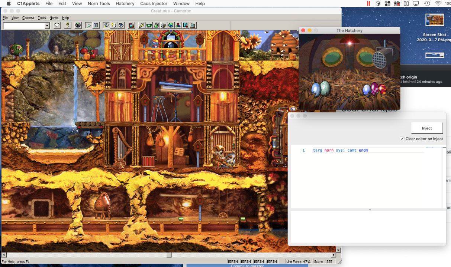Open the green creature kit icon

pos(149,25)
